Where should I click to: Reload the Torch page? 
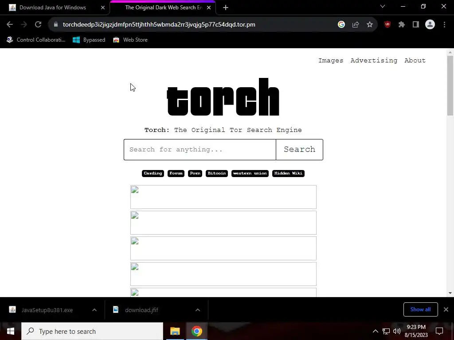tap(38, 25)
